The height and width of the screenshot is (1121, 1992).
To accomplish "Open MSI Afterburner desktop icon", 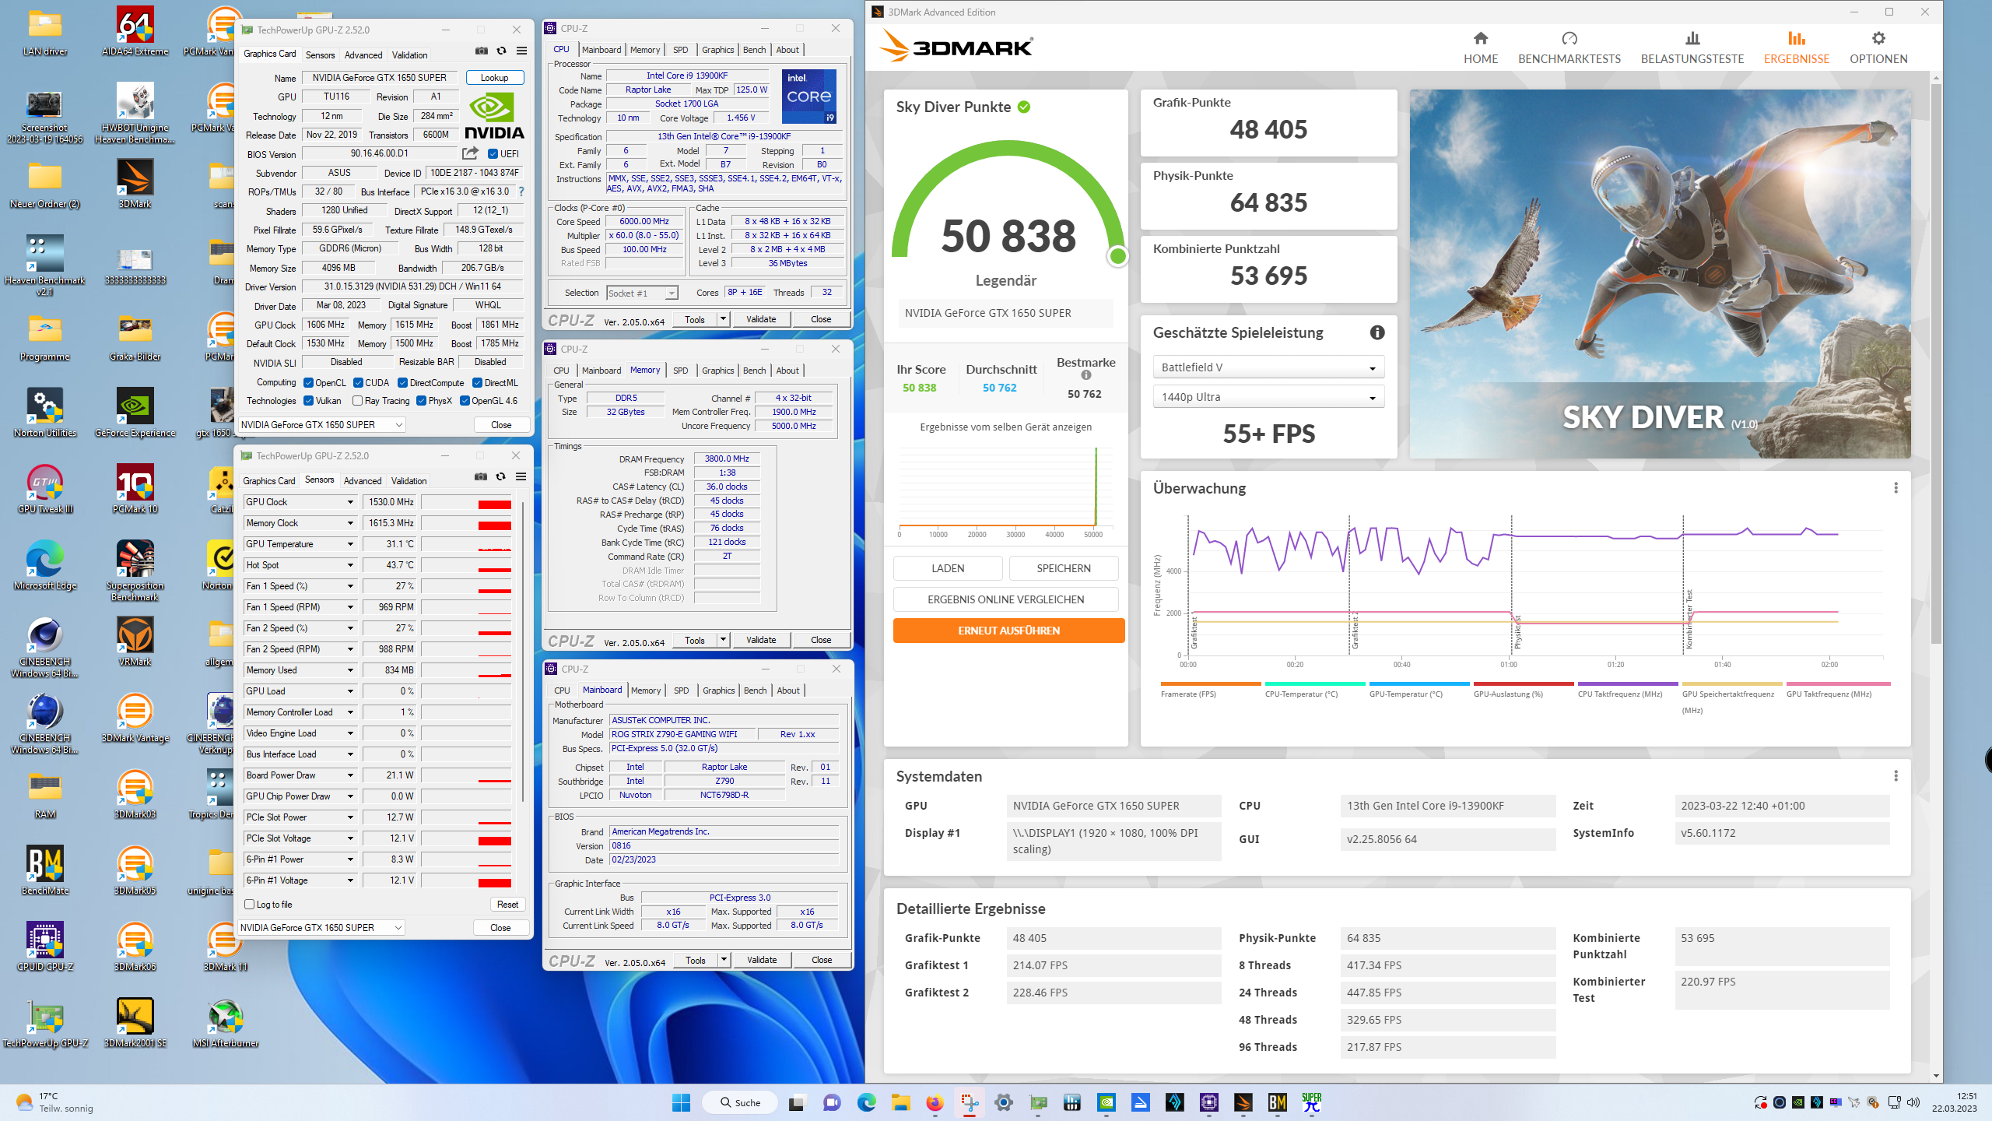I will pyautogui.click(x=225, y=1024).
